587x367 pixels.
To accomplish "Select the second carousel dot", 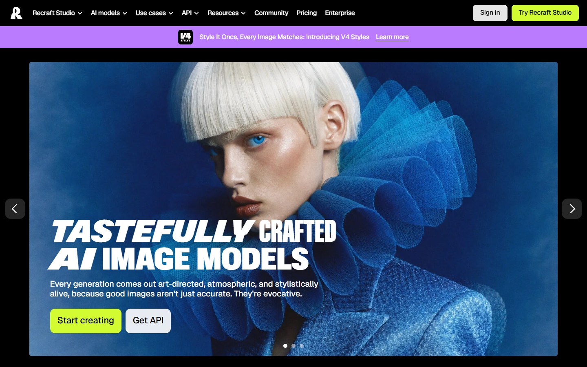I will coord(293,346).
